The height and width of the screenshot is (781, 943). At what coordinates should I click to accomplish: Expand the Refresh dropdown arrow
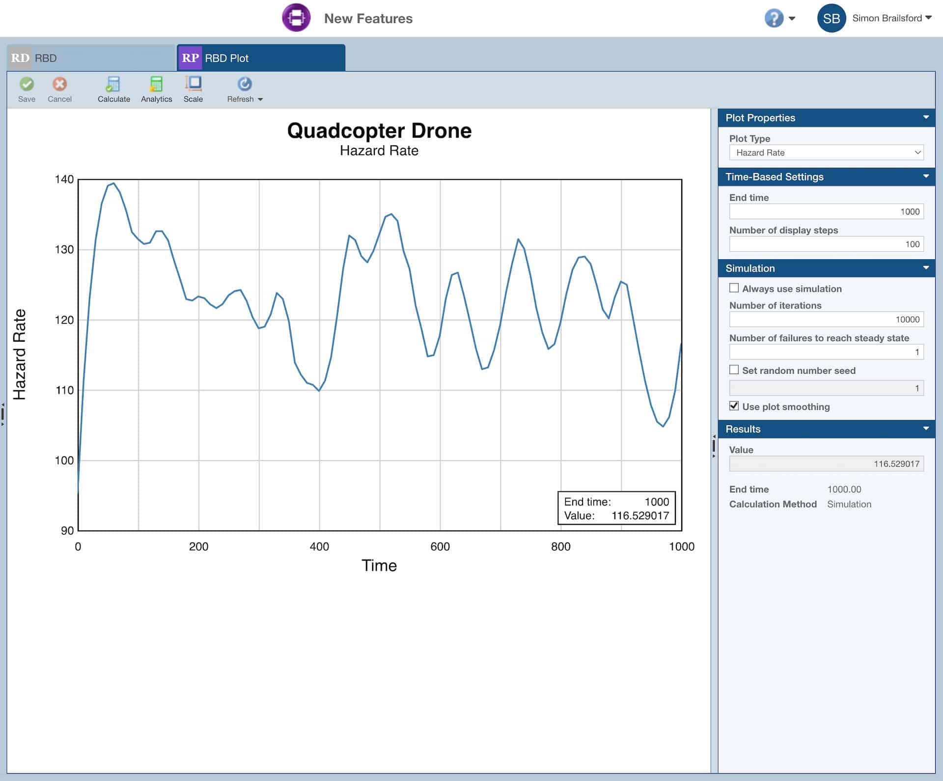260,99
